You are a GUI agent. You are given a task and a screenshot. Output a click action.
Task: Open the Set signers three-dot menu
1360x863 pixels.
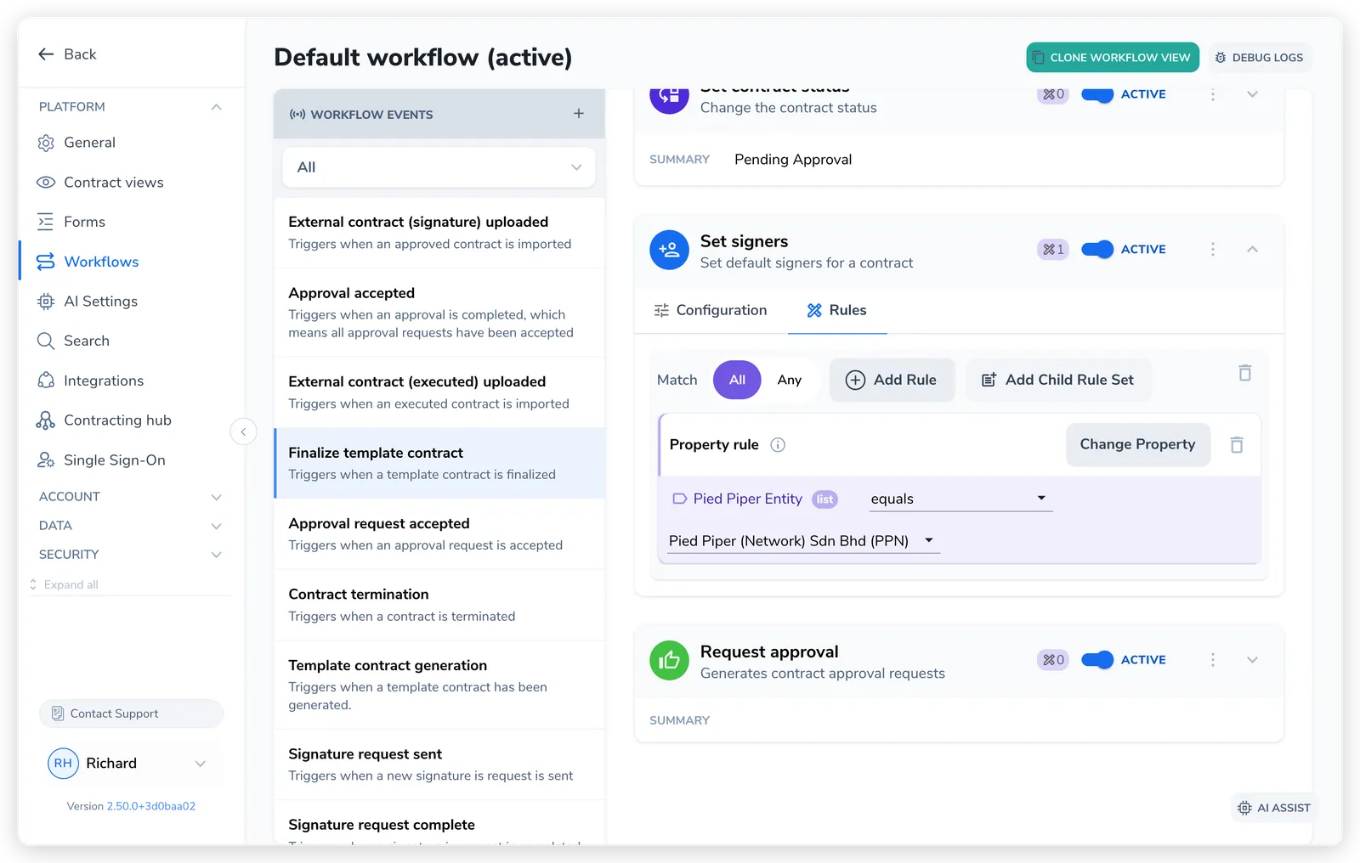tap(1213, 249)
